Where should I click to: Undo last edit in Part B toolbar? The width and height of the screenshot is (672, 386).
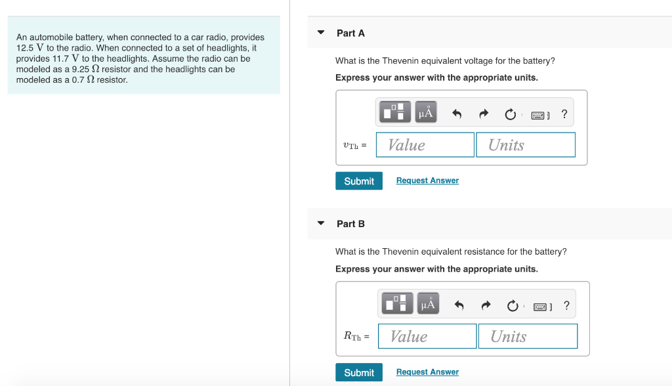coord(459,305)
